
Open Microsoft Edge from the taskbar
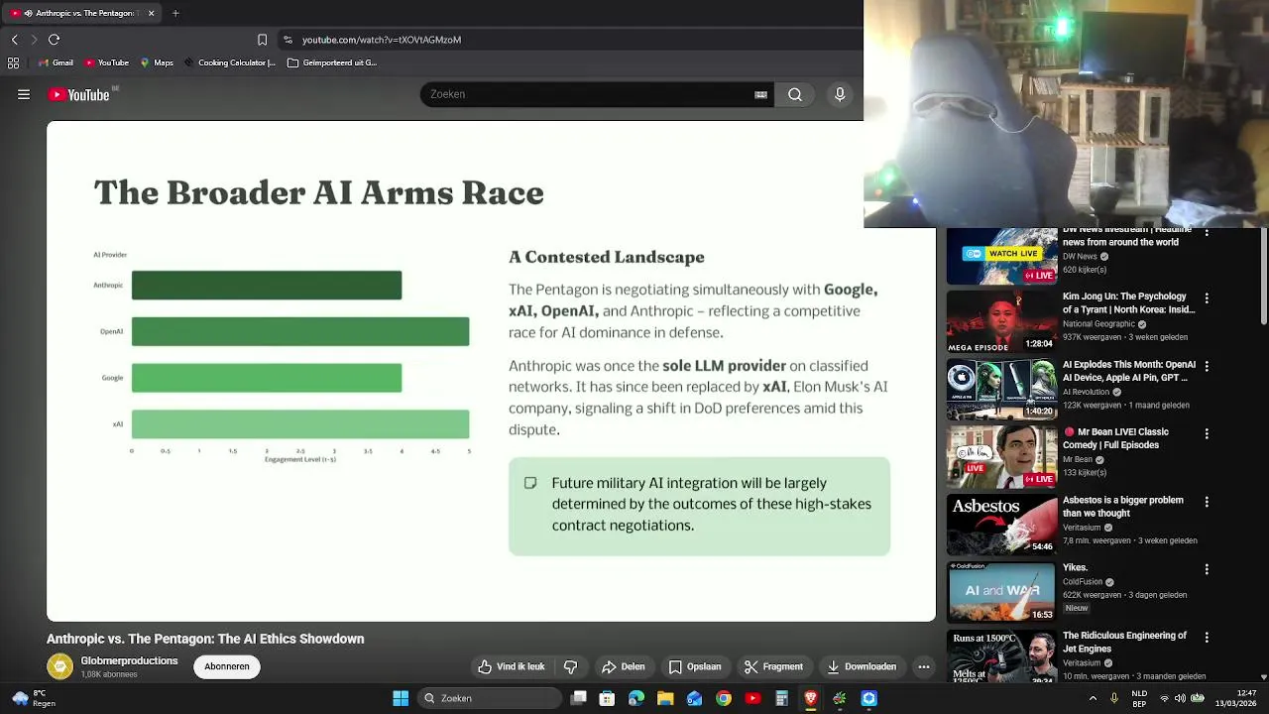636,698
